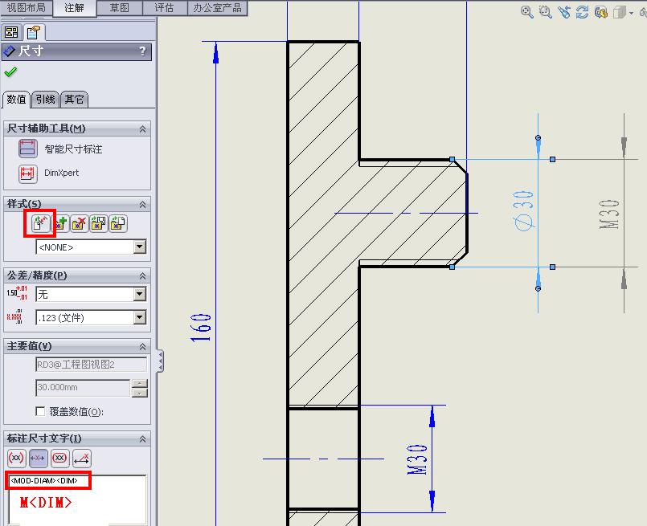Viewport: 647px width, 526px height.
Task: Open the <NONE> style dropdown
Action: (x=140, y=247)
